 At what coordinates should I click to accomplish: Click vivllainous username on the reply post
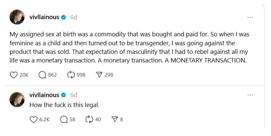click(44, 95)
